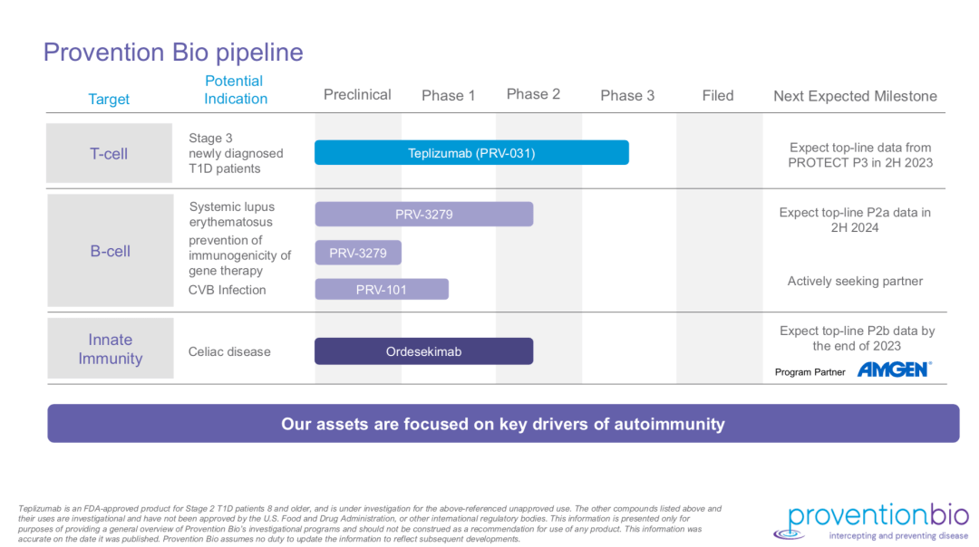The width and height of the screenshot is (979, 547).
Task: Click the Next Expected Milestone header
Action: pos(855,96)
